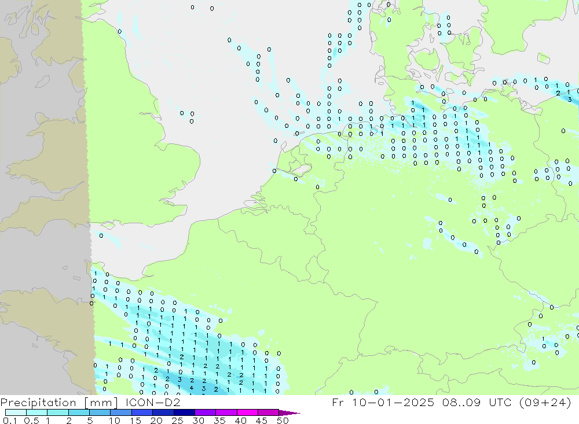The height and width of the screenshot is (424, 579).
Task: Click the 45–50 mm legend color swatch
Action: click(x=269, y=412)
